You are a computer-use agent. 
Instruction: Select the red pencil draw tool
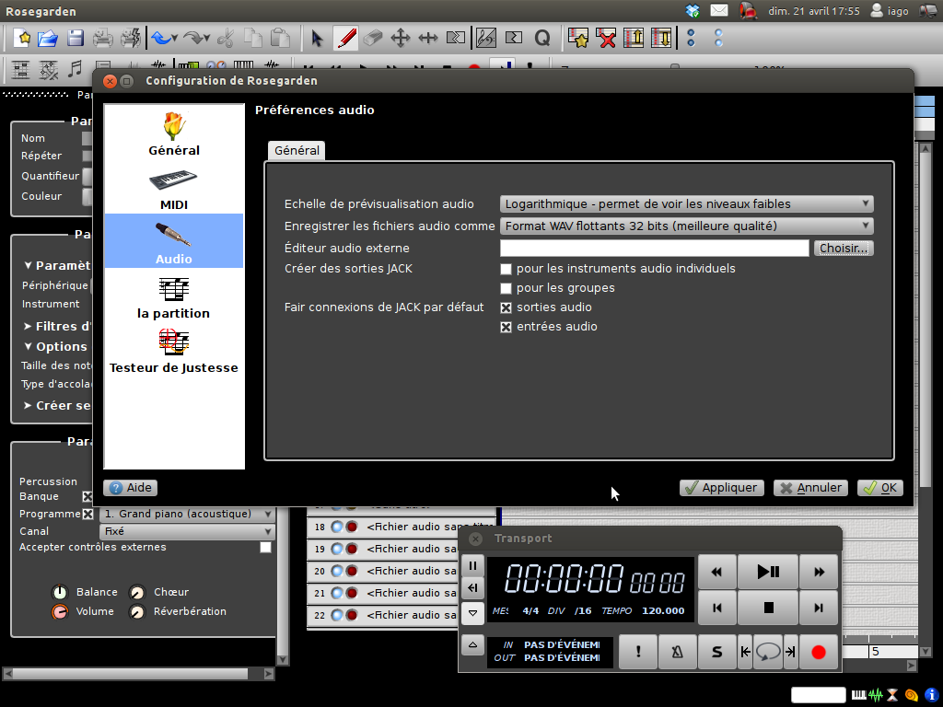[x=345, y=39]
